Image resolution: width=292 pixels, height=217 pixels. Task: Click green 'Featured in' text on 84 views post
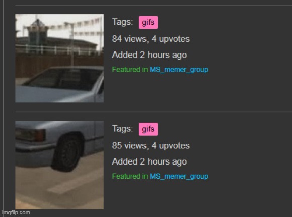[x=130, y=70]
